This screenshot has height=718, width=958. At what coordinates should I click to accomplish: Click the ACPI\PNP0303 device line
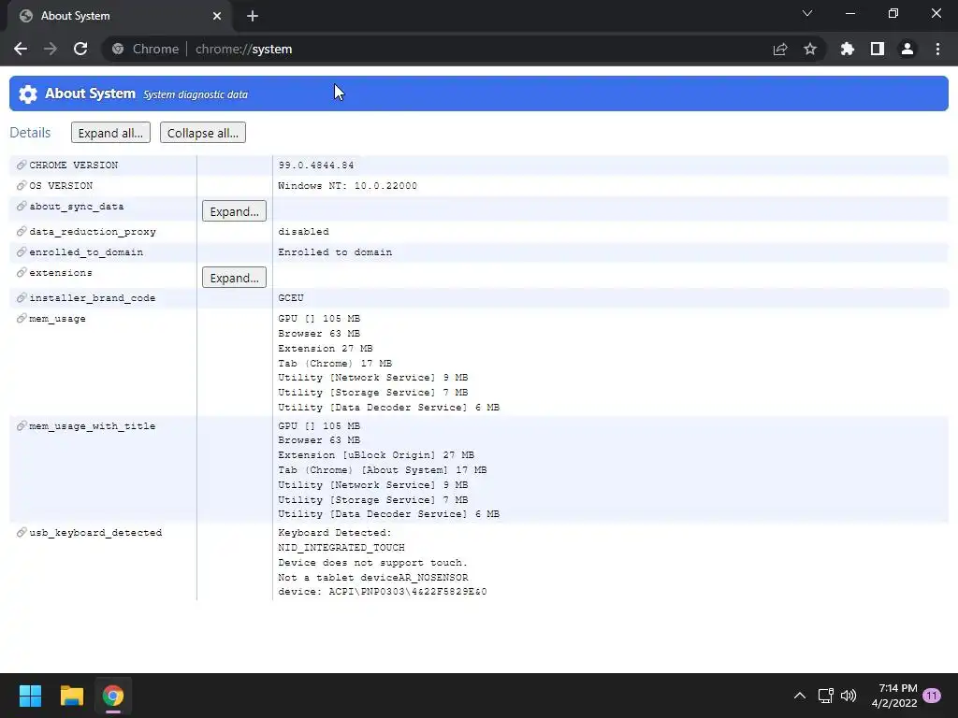tap(383, 592)
